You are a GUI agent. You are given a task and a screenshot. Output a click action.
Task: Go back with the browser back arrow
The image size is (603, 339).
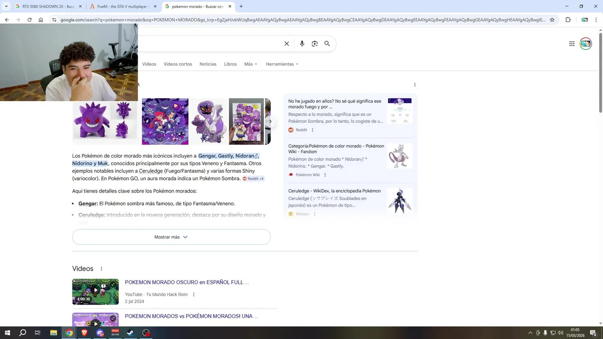click(7, 20)
